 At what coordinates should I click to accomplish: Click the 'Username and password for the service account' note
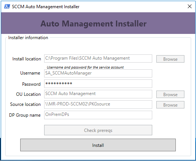coord(85,67)
